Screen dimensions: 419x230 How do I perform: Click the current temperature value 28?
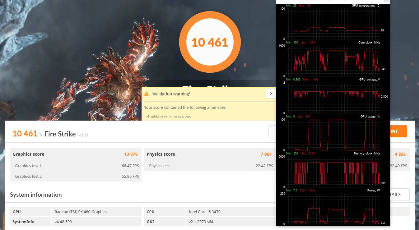click(x=382, y=30)
